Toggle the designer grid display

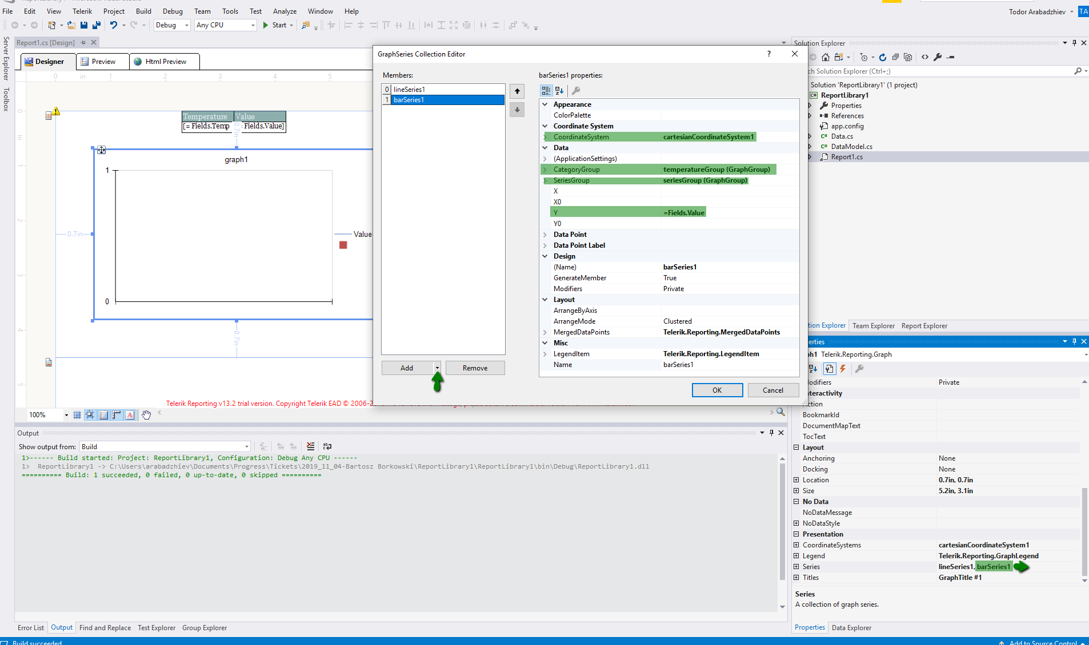(x=77, y=415)
